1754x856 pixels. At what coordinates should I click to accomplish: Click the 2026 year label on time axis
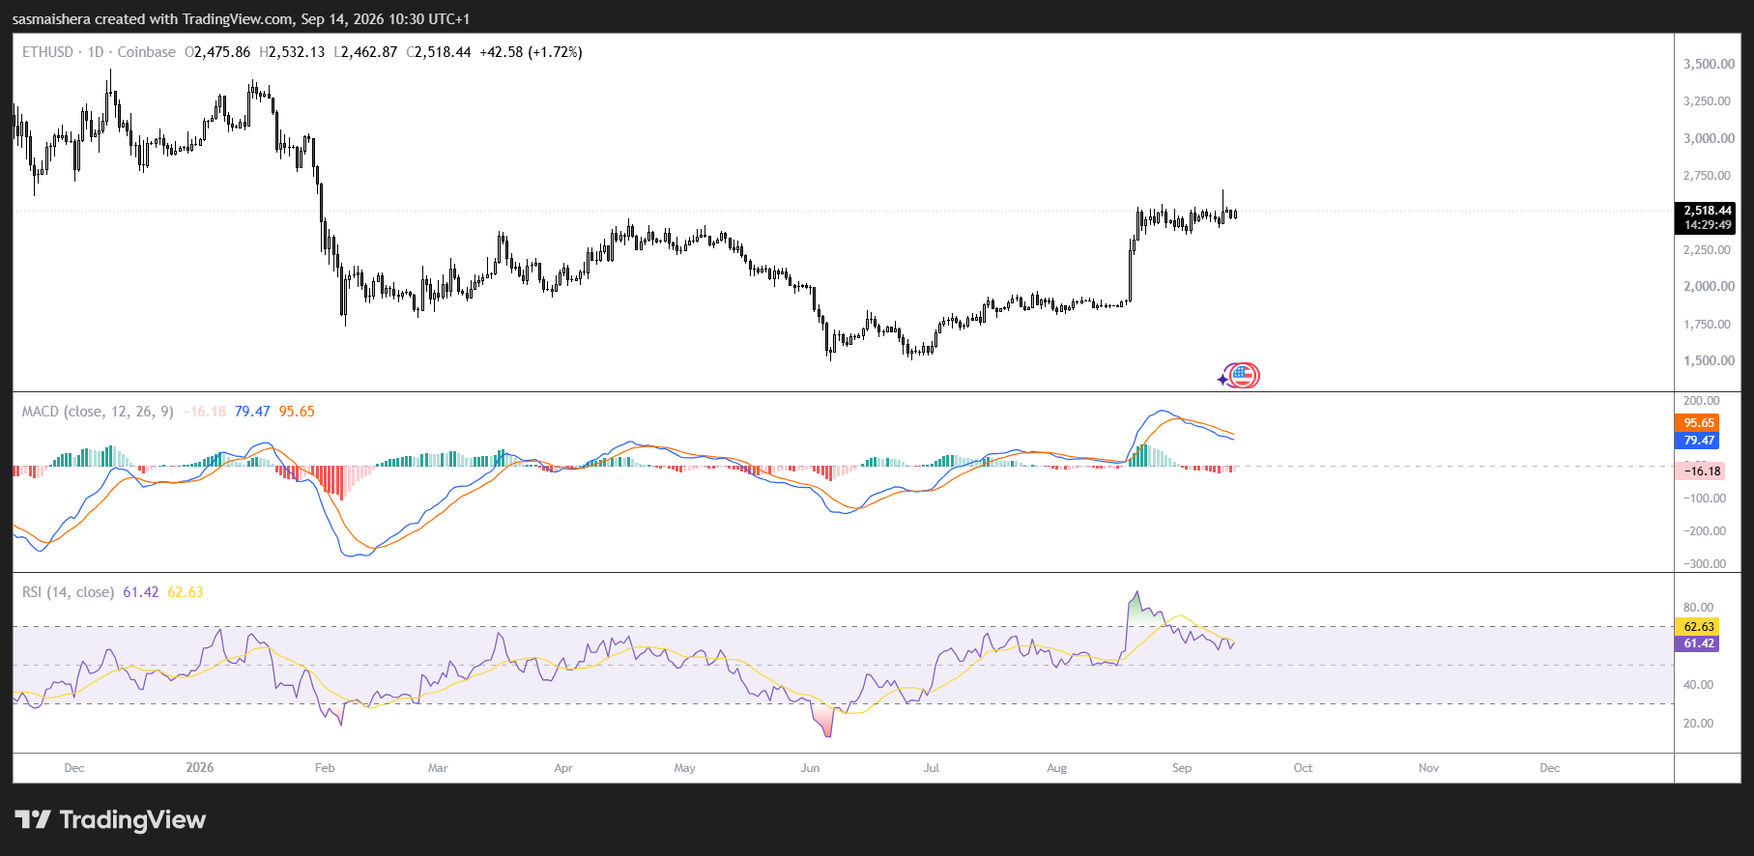pyautogui.click(x=199, y=768)
